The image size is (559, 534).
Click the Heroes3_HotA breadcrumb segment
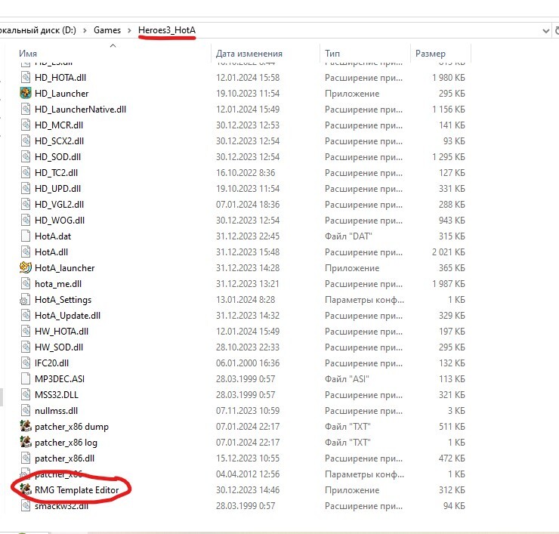[x=167, y=30]
